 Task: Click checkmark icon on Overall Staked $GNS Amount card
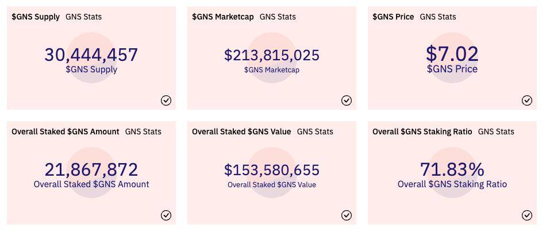[x=166, y=215]
